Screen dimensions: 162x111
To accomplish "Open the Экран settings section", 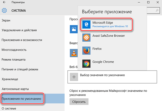I will pyautogui.click(x=6, y=20).
